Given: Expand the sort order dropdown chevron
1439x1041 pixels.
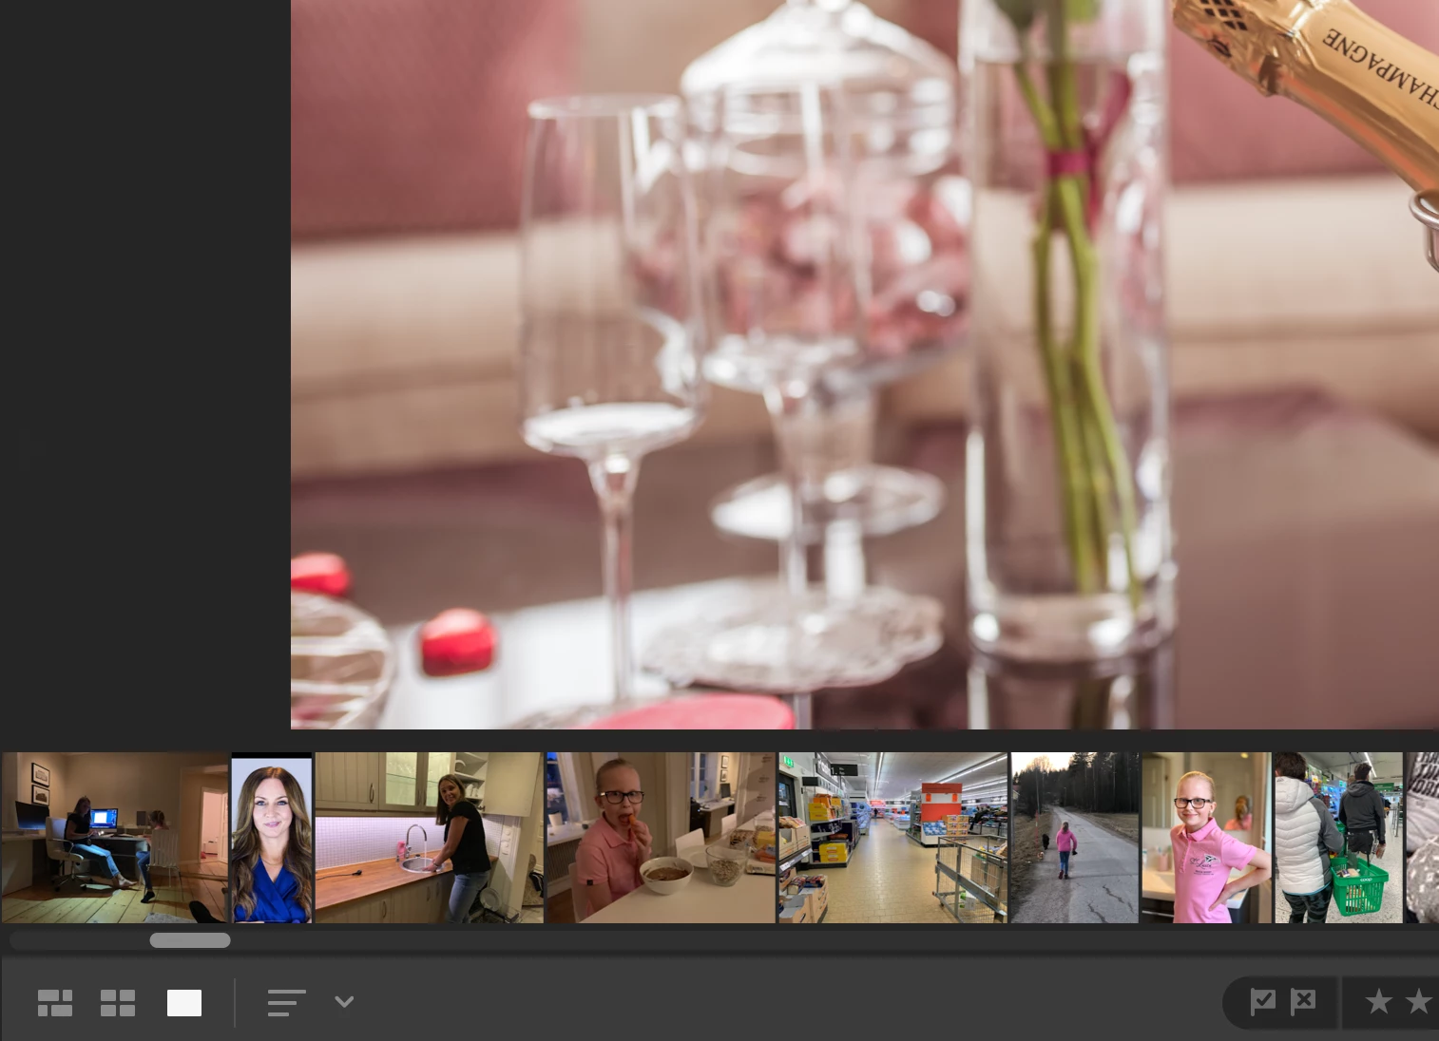Looking at the screenshot, I should pyautogui.click(x=344, y=1002).
